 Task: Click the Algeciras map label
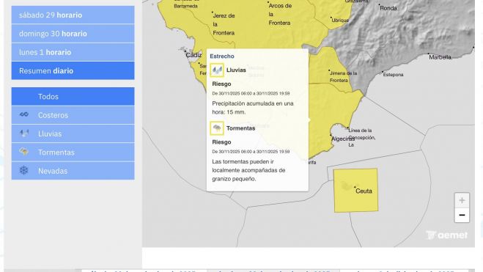(x=343, y=139)
